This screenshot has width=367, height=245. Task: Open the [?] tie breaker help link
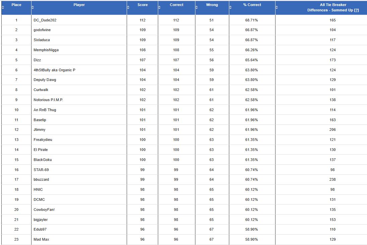coord(356,10)
